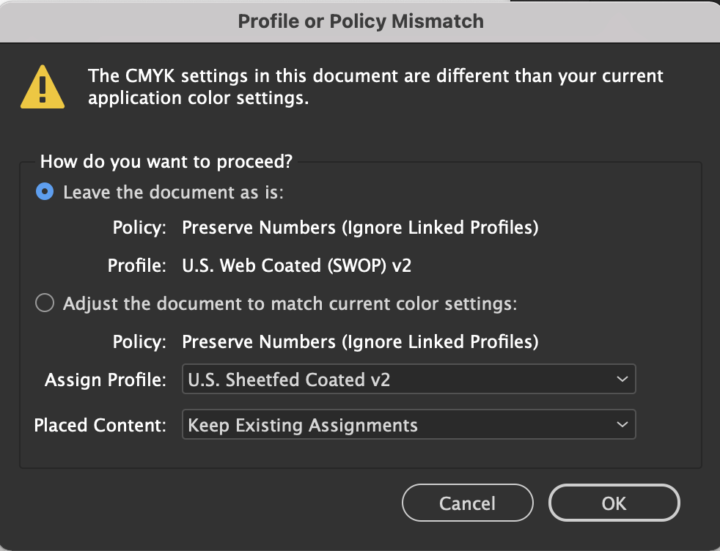
Task: Click the CMYK mismatch warning message text
Action: [x=375, y=86]
